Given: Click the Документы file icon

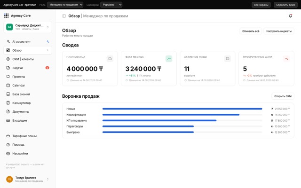Looking at the screenshot, I should [x=8, y=112].
